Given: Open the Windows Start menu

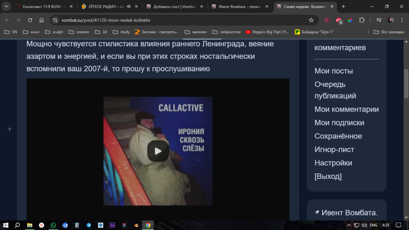Looking at the screenshot, I should tap(5, 225).
